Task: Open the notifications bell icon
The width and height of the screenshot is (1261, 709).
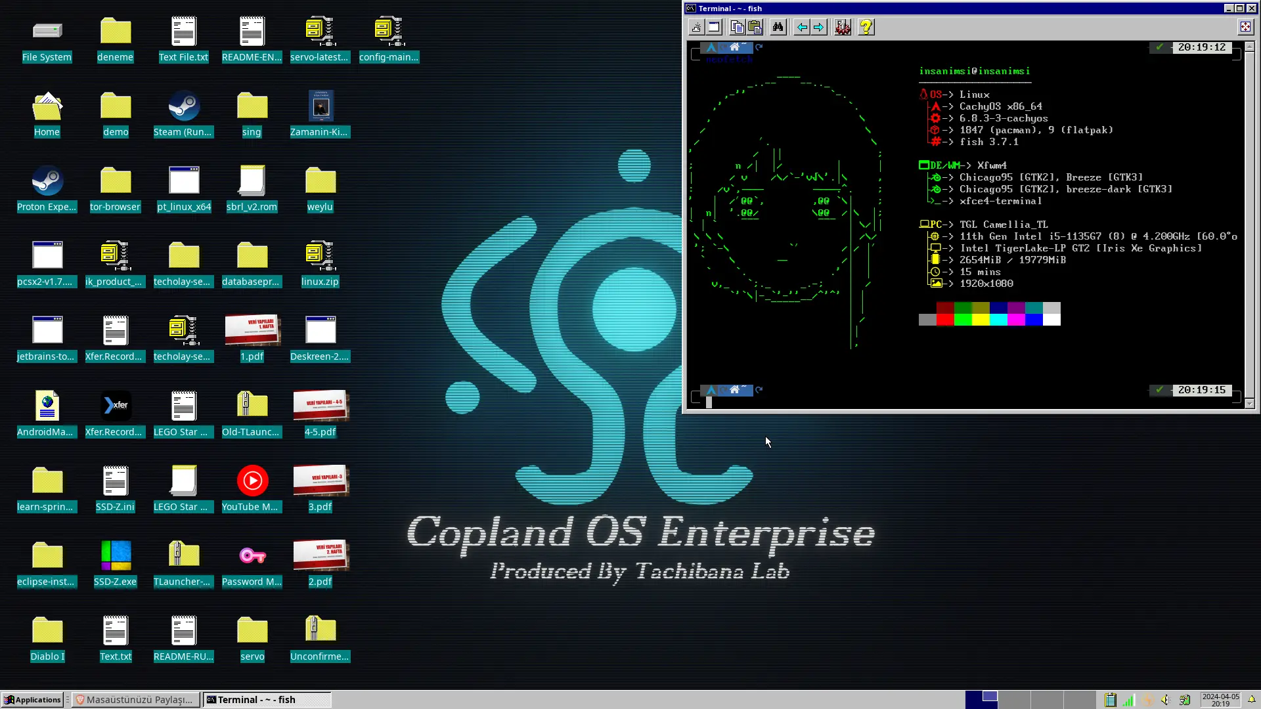Action: click(x=1251, y=700)
